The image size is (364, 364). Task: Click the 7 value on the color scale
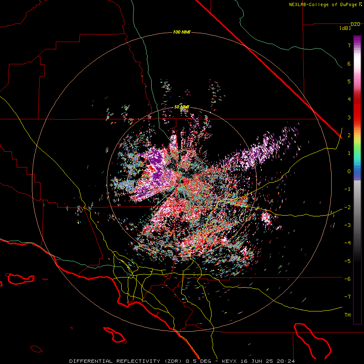point(349,45)
